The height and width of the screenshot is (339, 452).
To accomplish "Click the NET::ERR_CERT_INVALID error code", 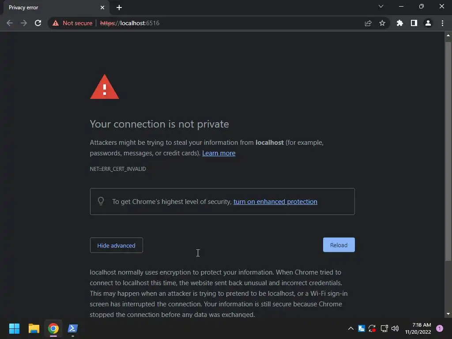I will point(118,169).
